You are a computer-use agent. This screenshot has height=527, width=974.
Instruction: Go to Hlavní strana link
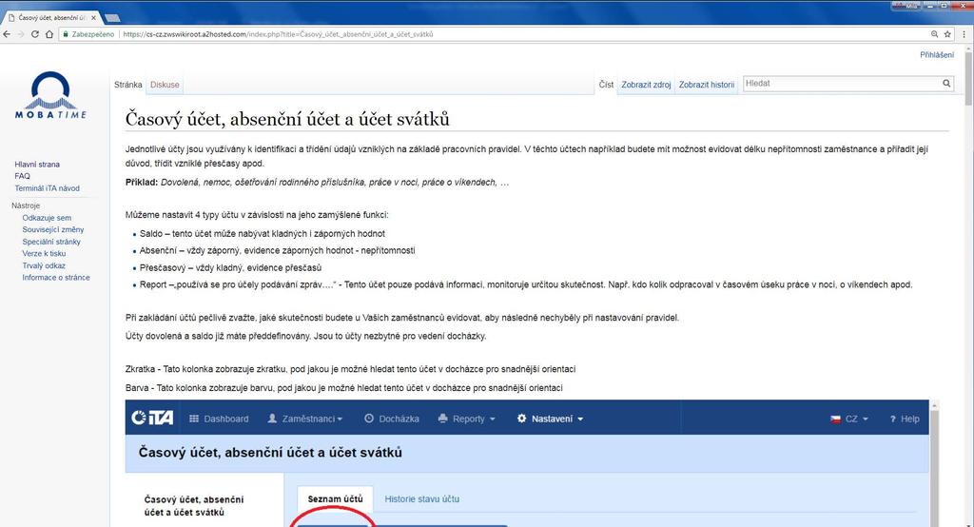pos(37,164)
